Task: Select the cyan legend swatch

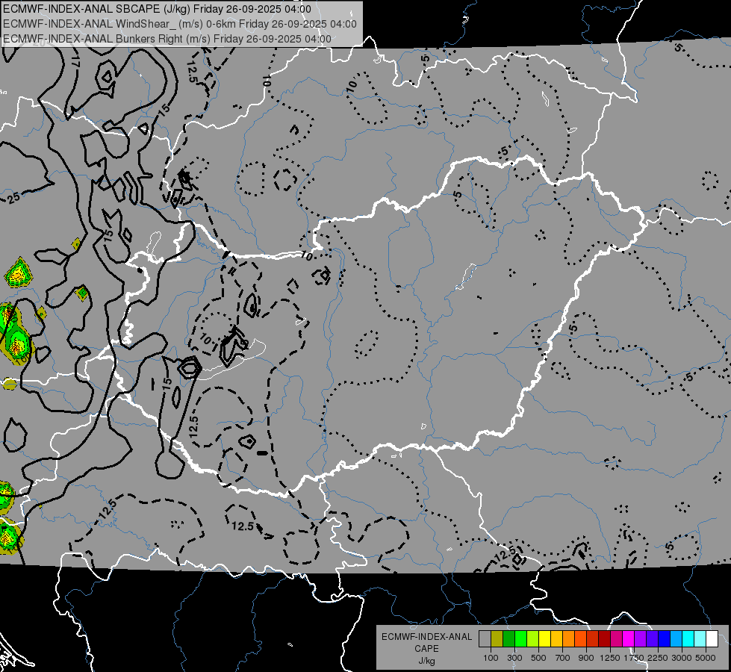Action: coord(688,639)
